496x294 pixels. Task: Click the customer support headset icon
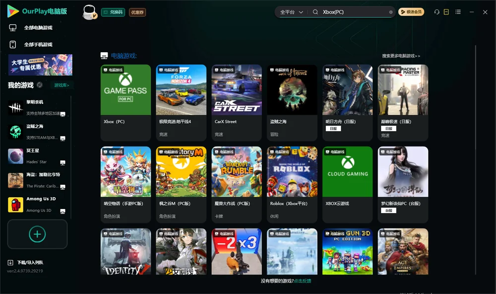[437, 12]
